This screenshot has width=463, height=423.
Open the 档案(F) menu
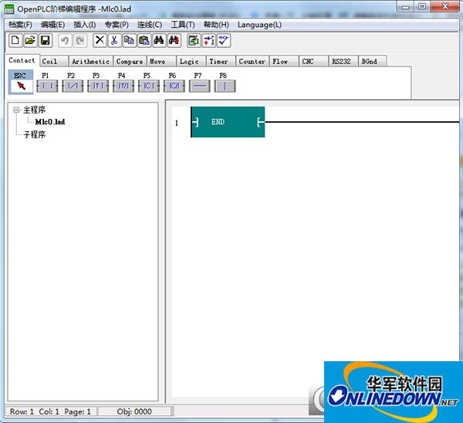tap(20, 25)
